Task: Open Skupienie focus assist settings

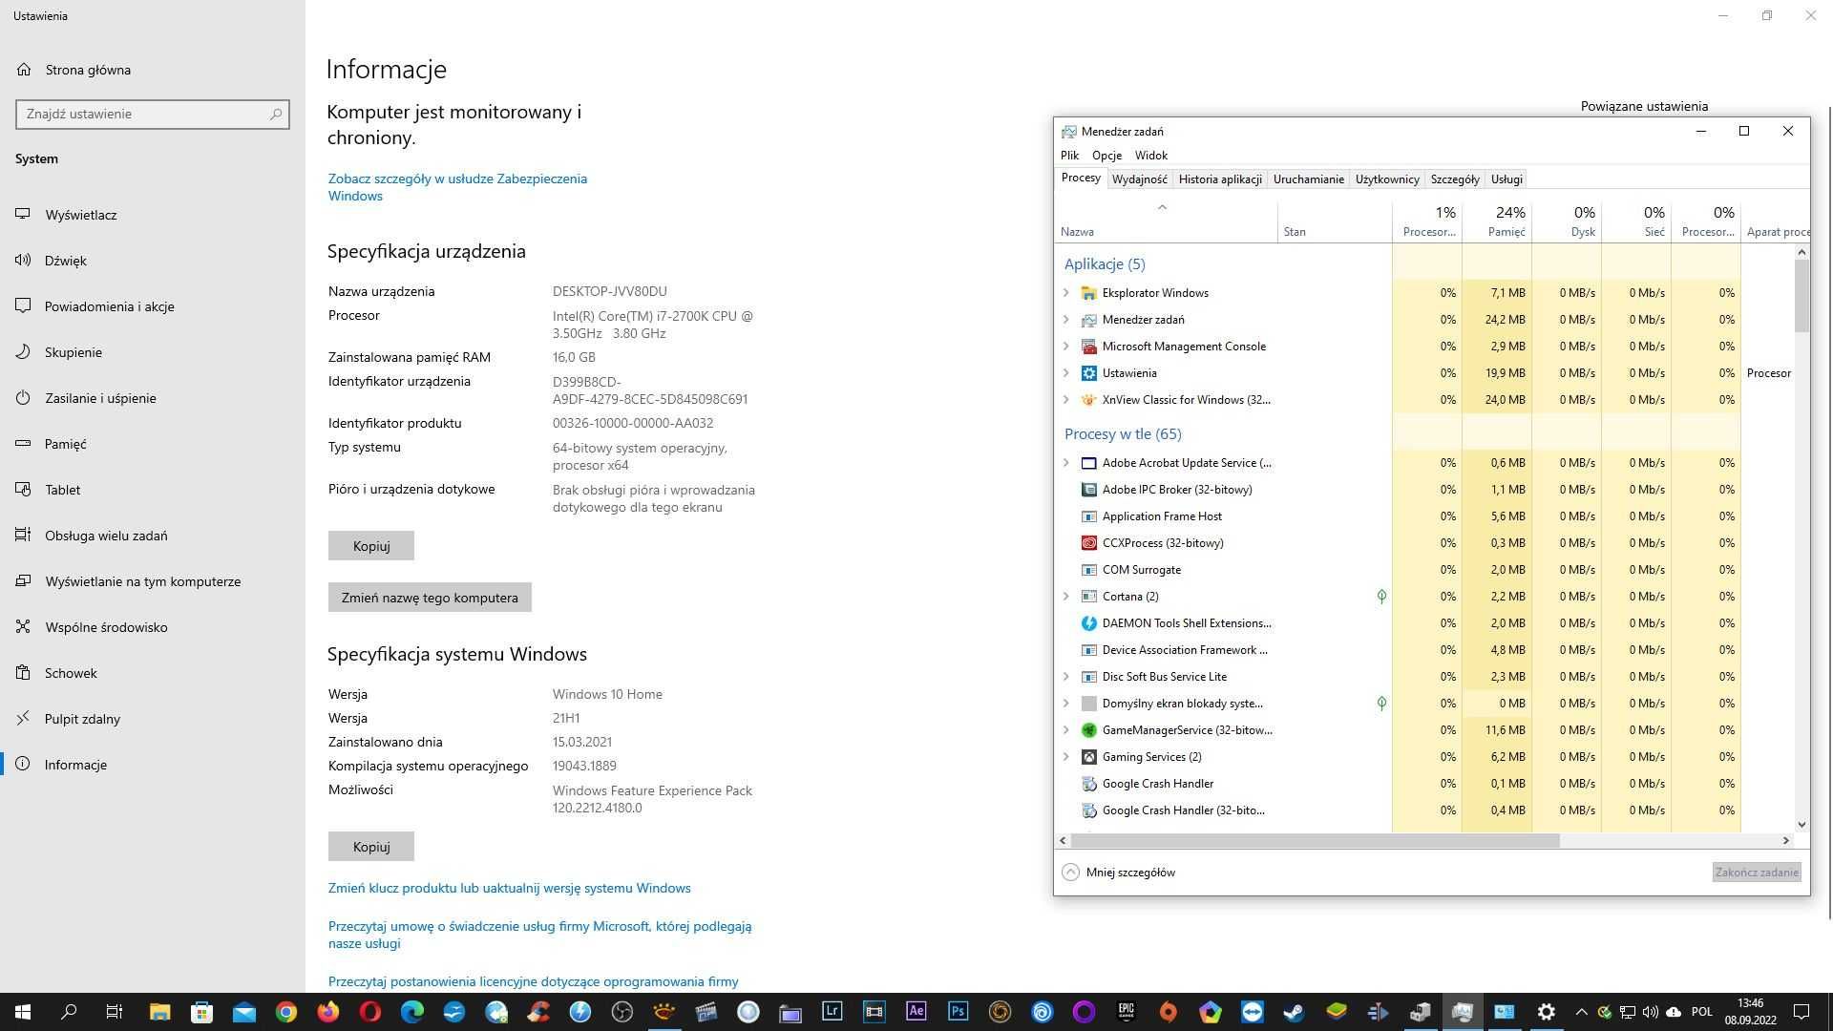Action: pos(74,352)
